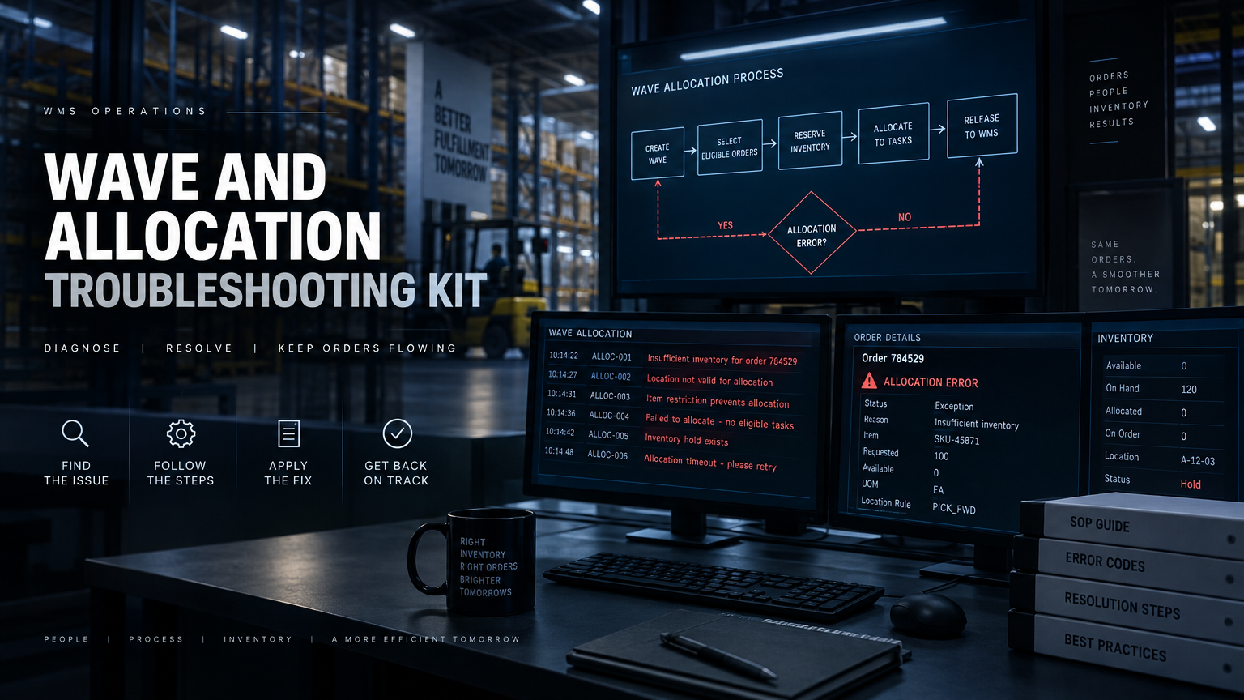Click the Inventory panel heading
1244x700 pixels.
click(1125, 338)
